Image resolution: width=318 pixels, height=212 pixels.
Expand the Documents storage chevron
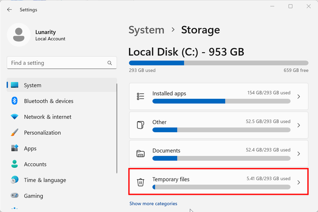pyautogui.click(x=298, y=154)
